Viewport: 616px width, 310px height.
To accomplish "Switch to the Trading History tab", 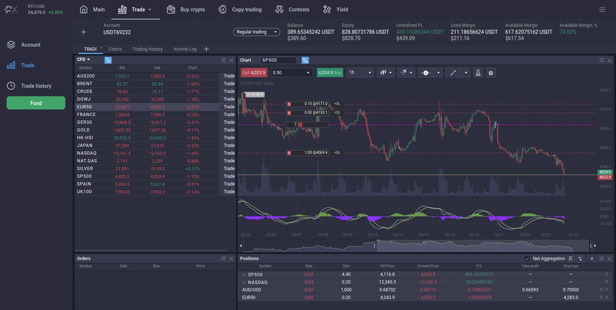I will click(147, 49).
